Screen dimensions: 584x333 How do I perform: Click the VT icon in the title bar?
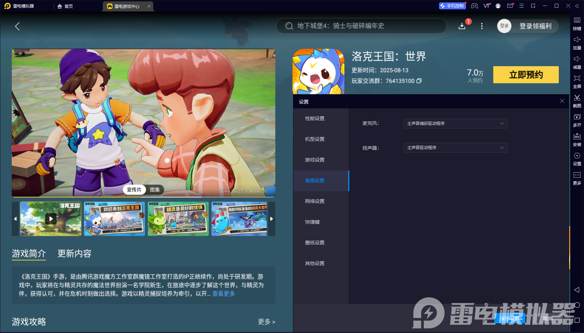(x=486, y=6)
